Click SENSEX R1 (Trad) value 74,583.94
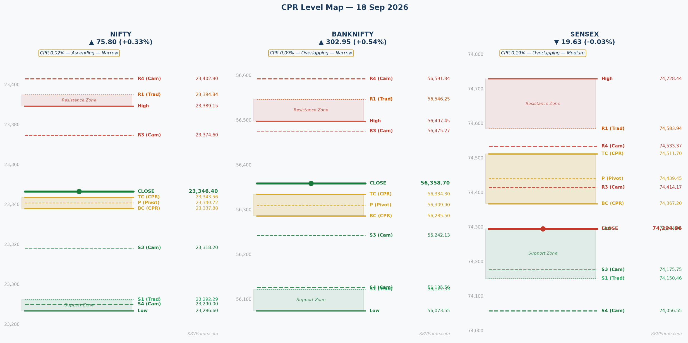 (670, 129)
